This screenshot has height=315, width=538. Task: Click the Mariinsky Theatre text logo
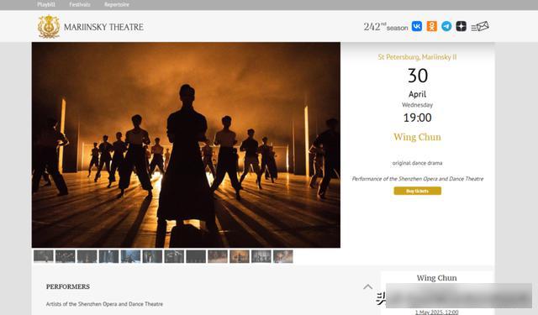(x=103, y=27)
